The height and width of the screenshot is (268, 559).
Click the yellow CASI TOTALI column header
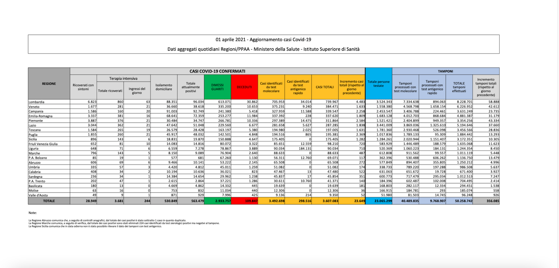click(x=325, y=87)
